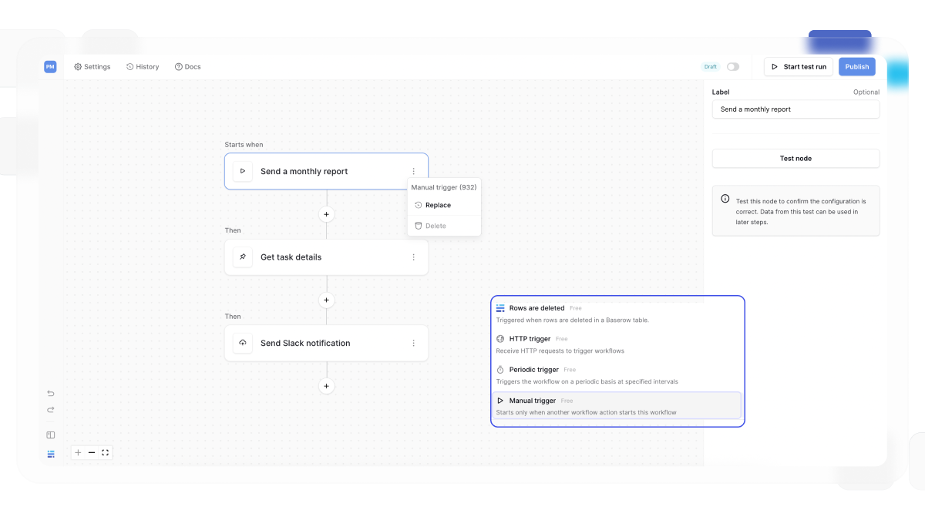Screen dimensions: 925x520
Task: Add a node after Send Slack notification
Action: tap(327, 386)
